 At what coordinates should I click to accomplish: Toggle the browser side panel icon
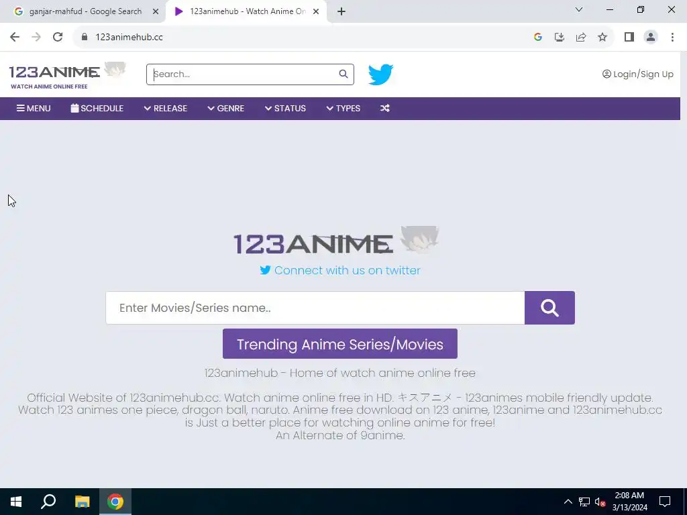point(629,38)
